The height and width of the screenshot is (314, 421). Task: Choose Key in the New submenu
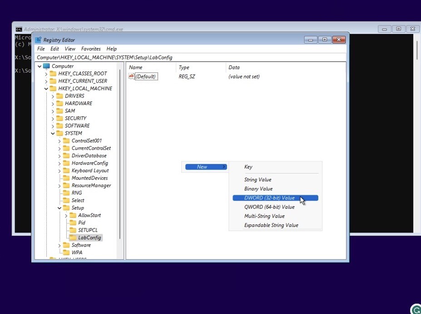(x=275, y=167)
